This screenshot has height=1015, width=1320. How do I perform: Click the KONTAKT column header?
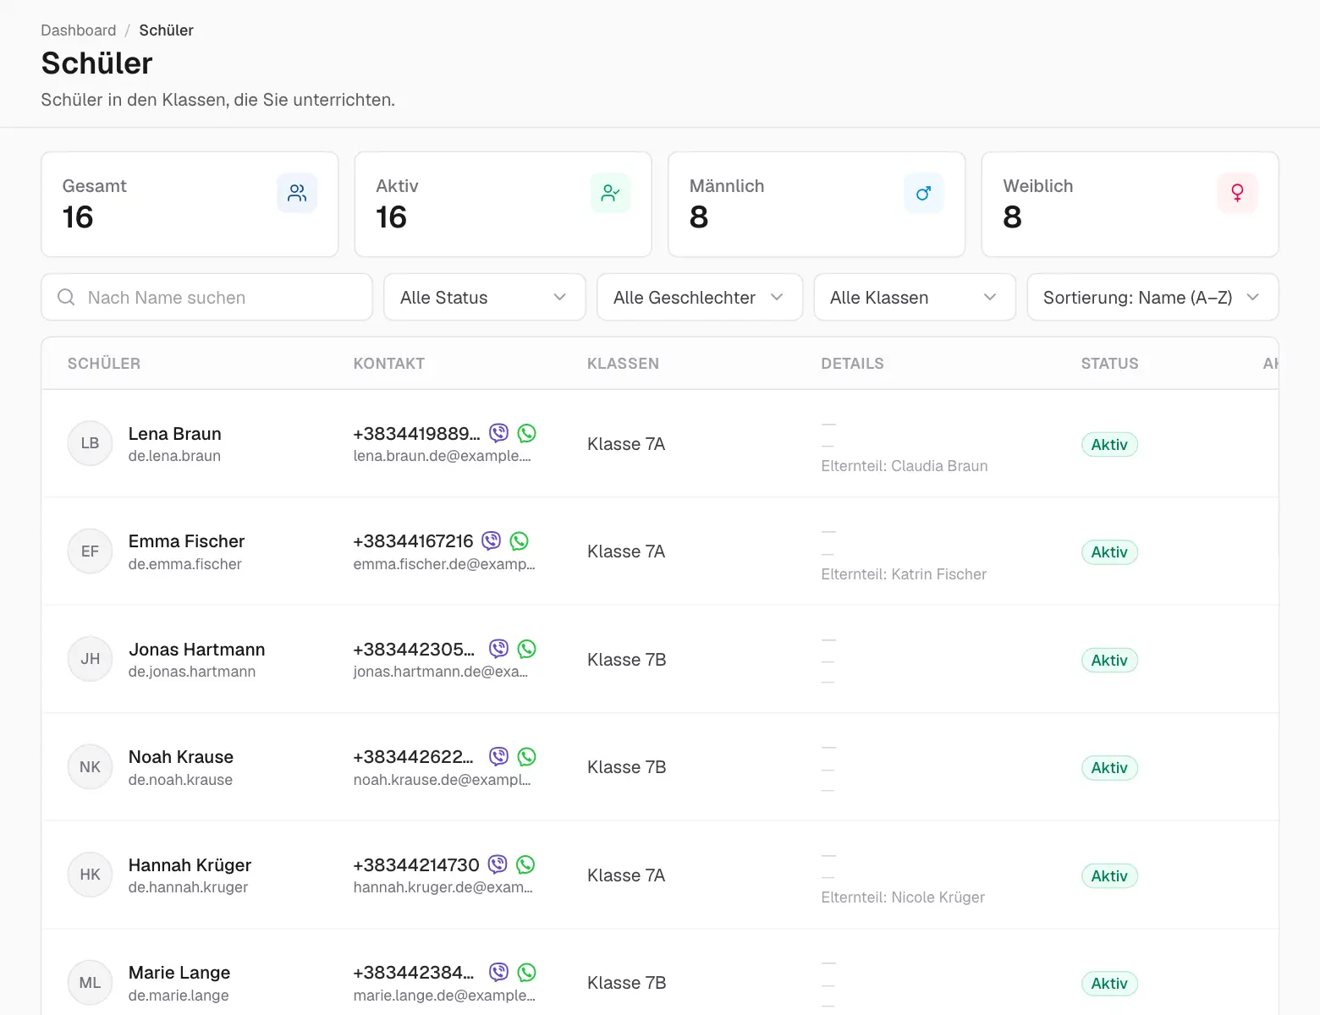[389, 364]
